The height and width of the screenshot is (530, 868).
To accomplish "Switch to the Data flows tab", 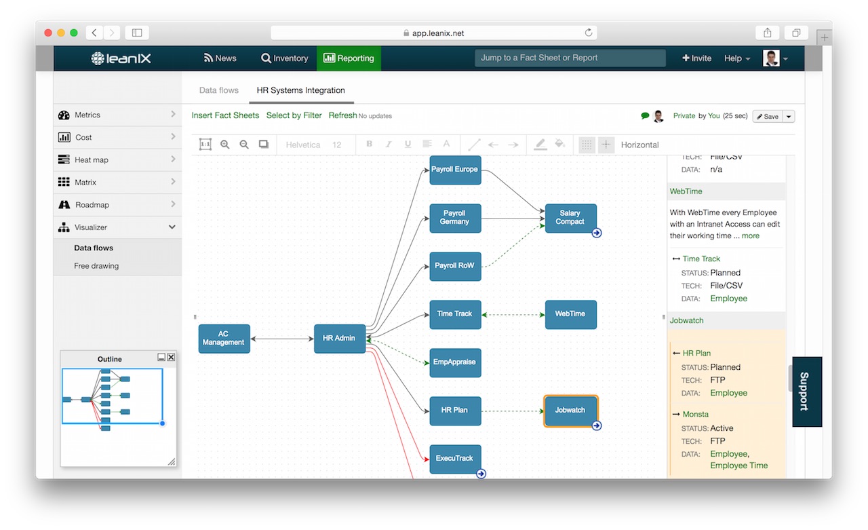I will (219, 90).
